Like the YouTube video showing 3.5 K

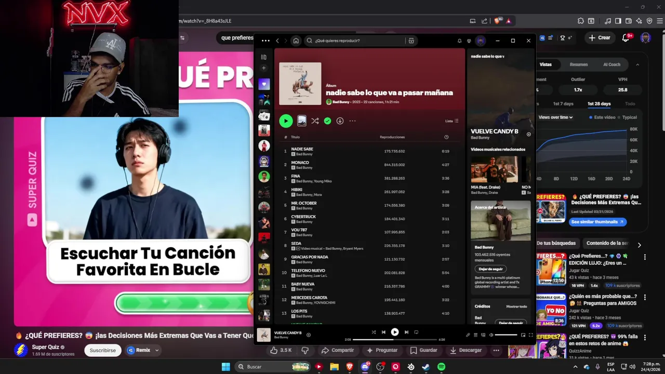pyautogui.click(x=281, y=350)
